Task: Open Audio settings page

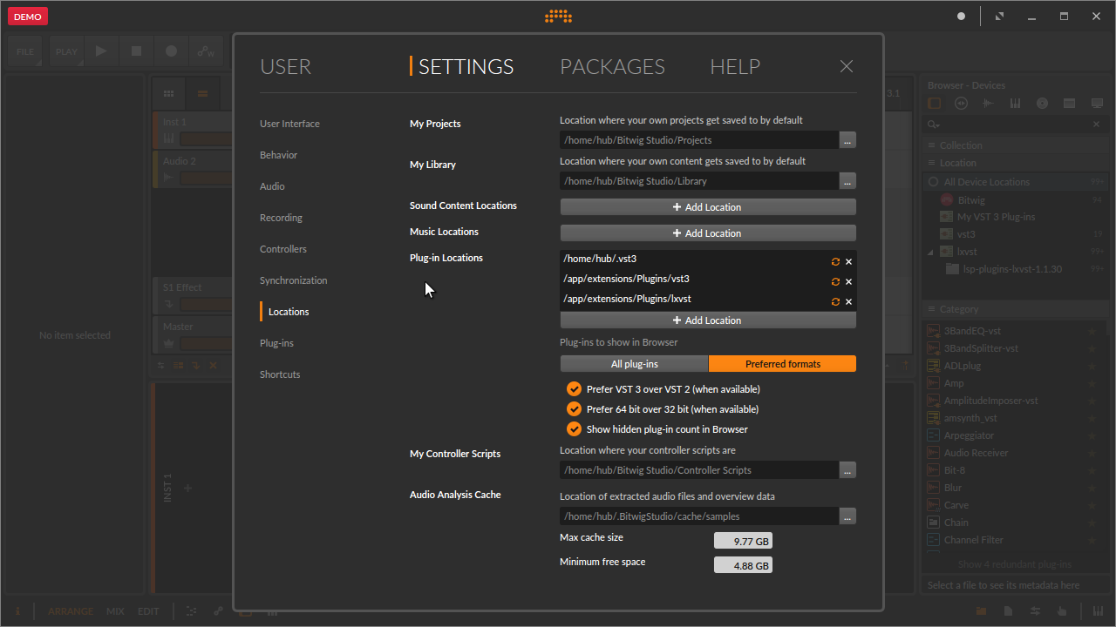Action: click(272, 186)
